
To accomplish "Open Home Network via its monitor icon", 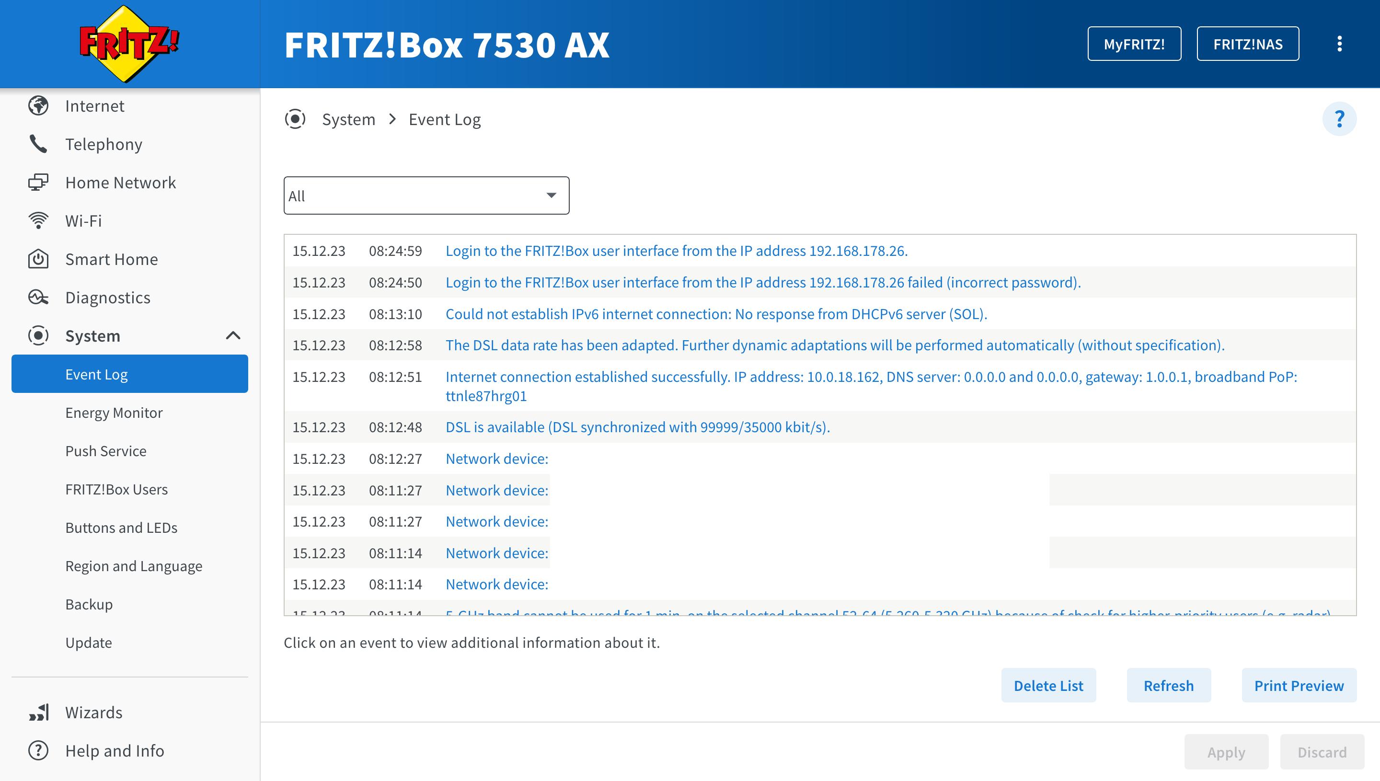I will pyautogui.click(x=38, y=183).
